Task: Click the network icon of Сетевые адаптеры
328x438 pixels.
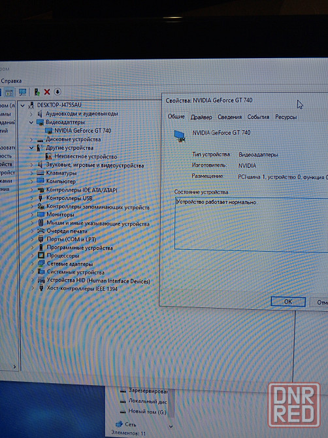Action: click(x=41, y=263)
